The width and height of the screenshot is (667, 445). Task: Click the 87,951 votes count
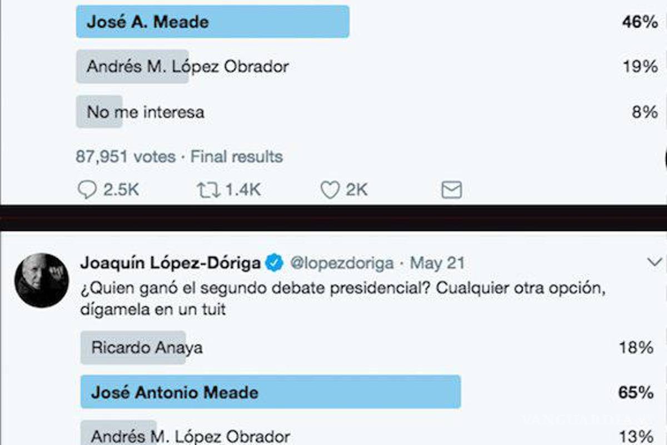(125, 157)
